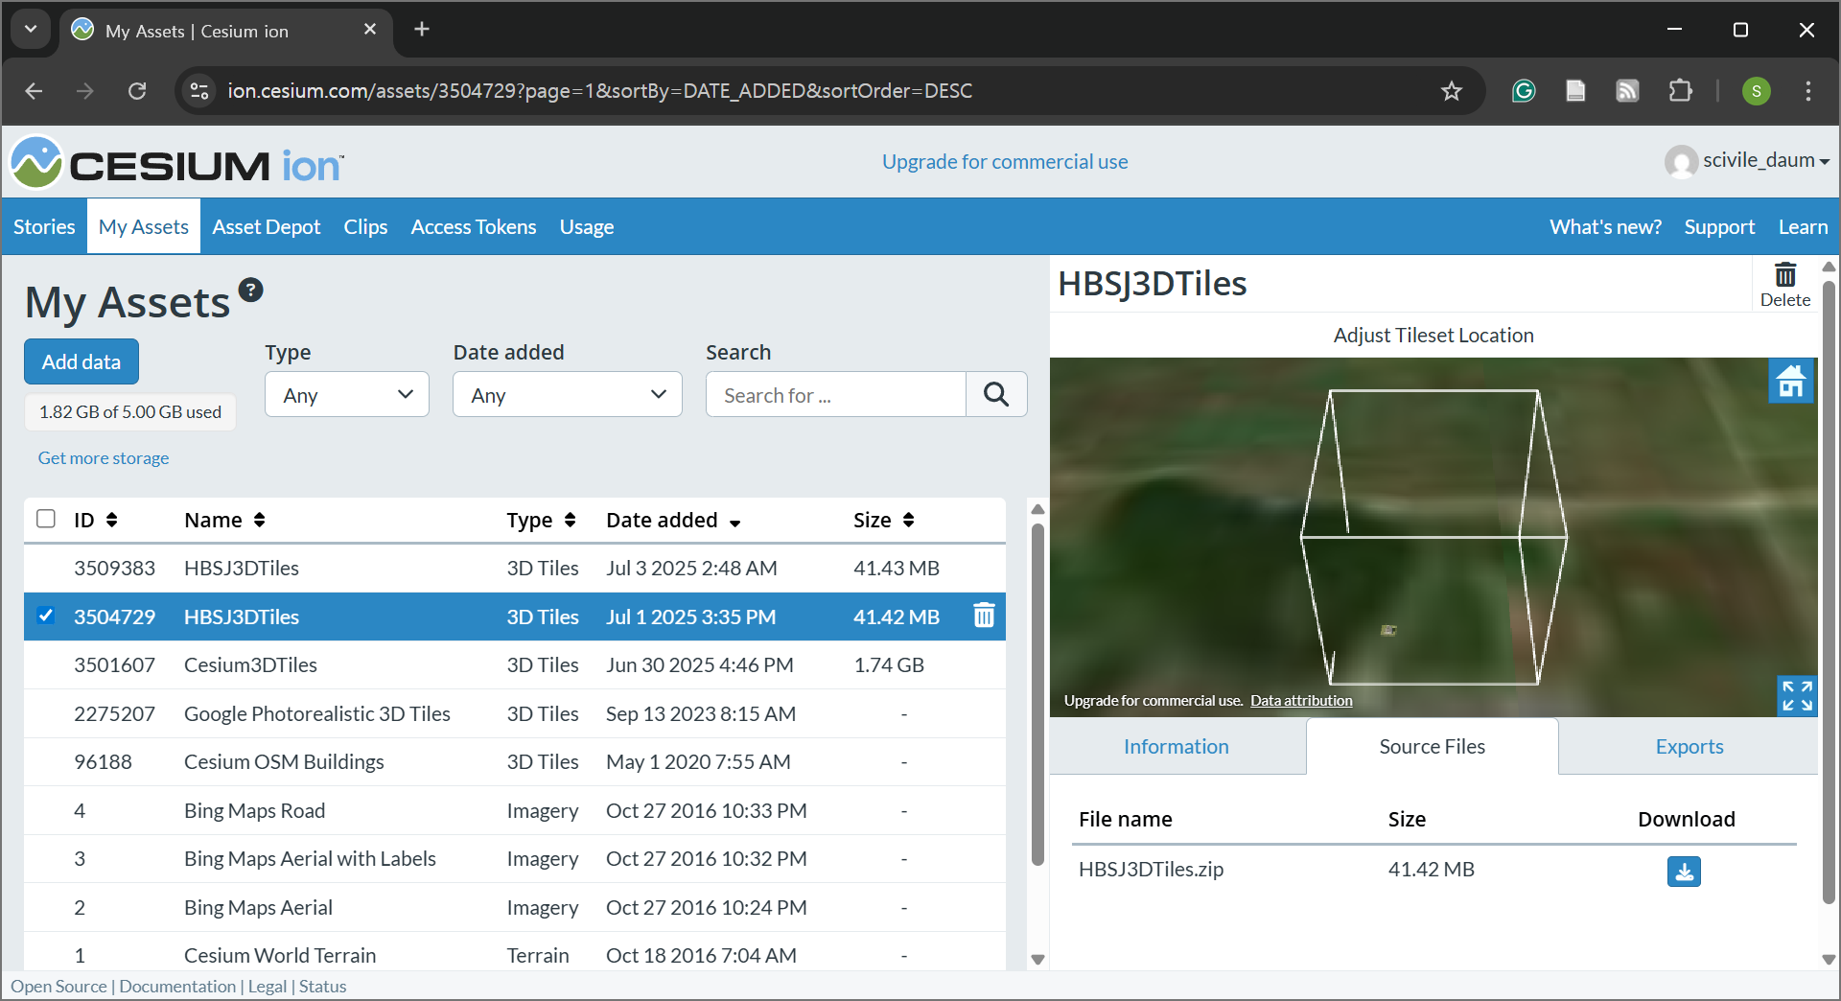
Task: Click the browser address bar URL
Action: click(600, 91)
